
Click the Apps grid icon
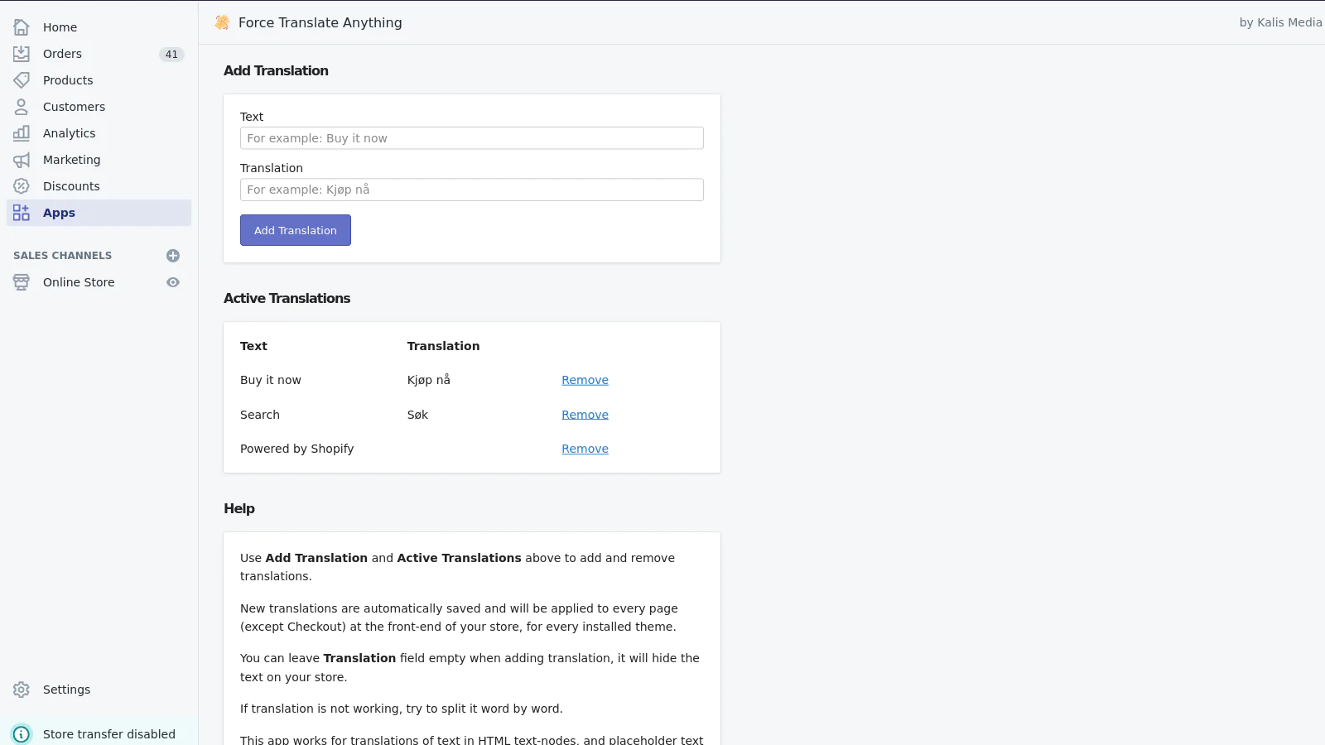point(22,213)
